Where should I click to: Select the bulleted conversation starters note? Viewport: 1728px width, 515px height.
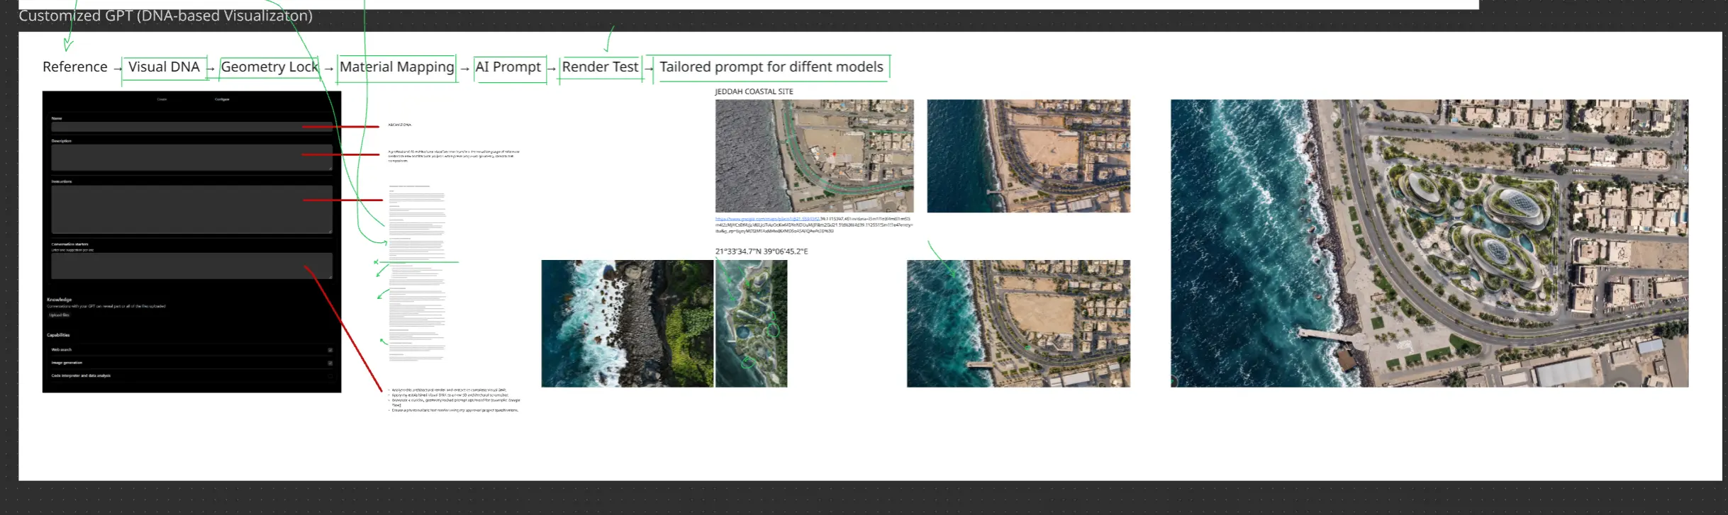pyautogui.click(x=455, y=400)
